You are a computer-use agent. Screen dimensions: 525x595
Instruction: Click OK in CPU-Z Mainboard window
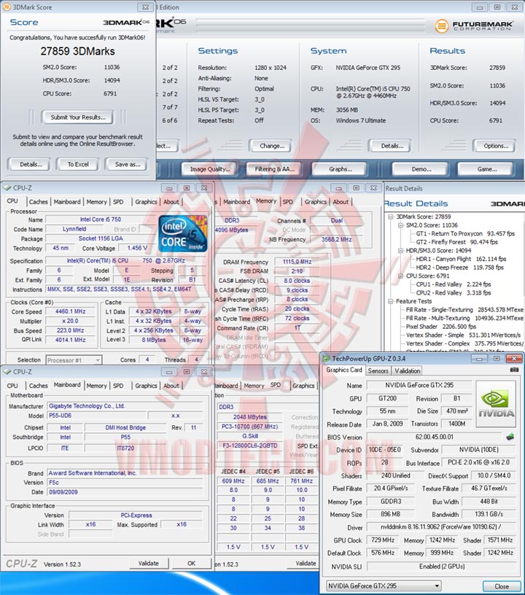click(192, 564)
